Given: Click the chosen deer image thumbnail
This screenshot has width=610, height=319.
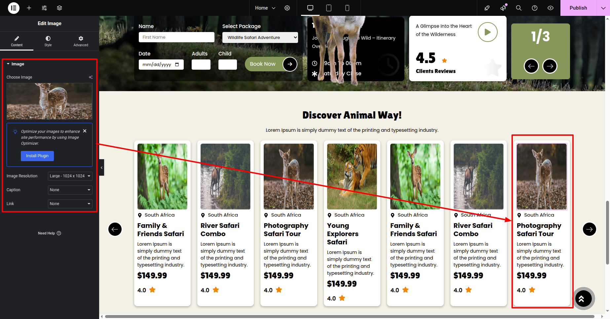Looking at the screenshot, I should (x=50, y=101).
